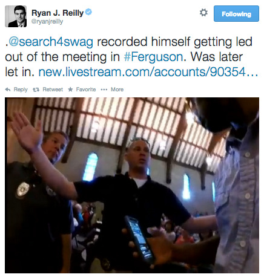Click the three-dot more icon
Screen dimensions: 264x280
coord(104,90)
